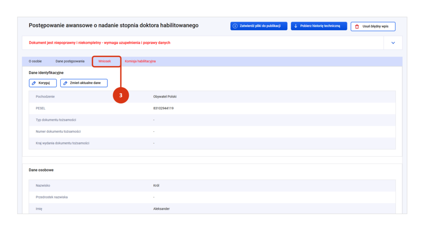The width and height of the screenshot is (425, 227).
Task: Click the trash icon on Usuń błędny wpis
Action: click(x=357, y=26)
